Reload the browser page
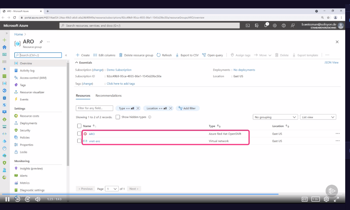This screenshot has height=210, width=350. coord(14,17)
